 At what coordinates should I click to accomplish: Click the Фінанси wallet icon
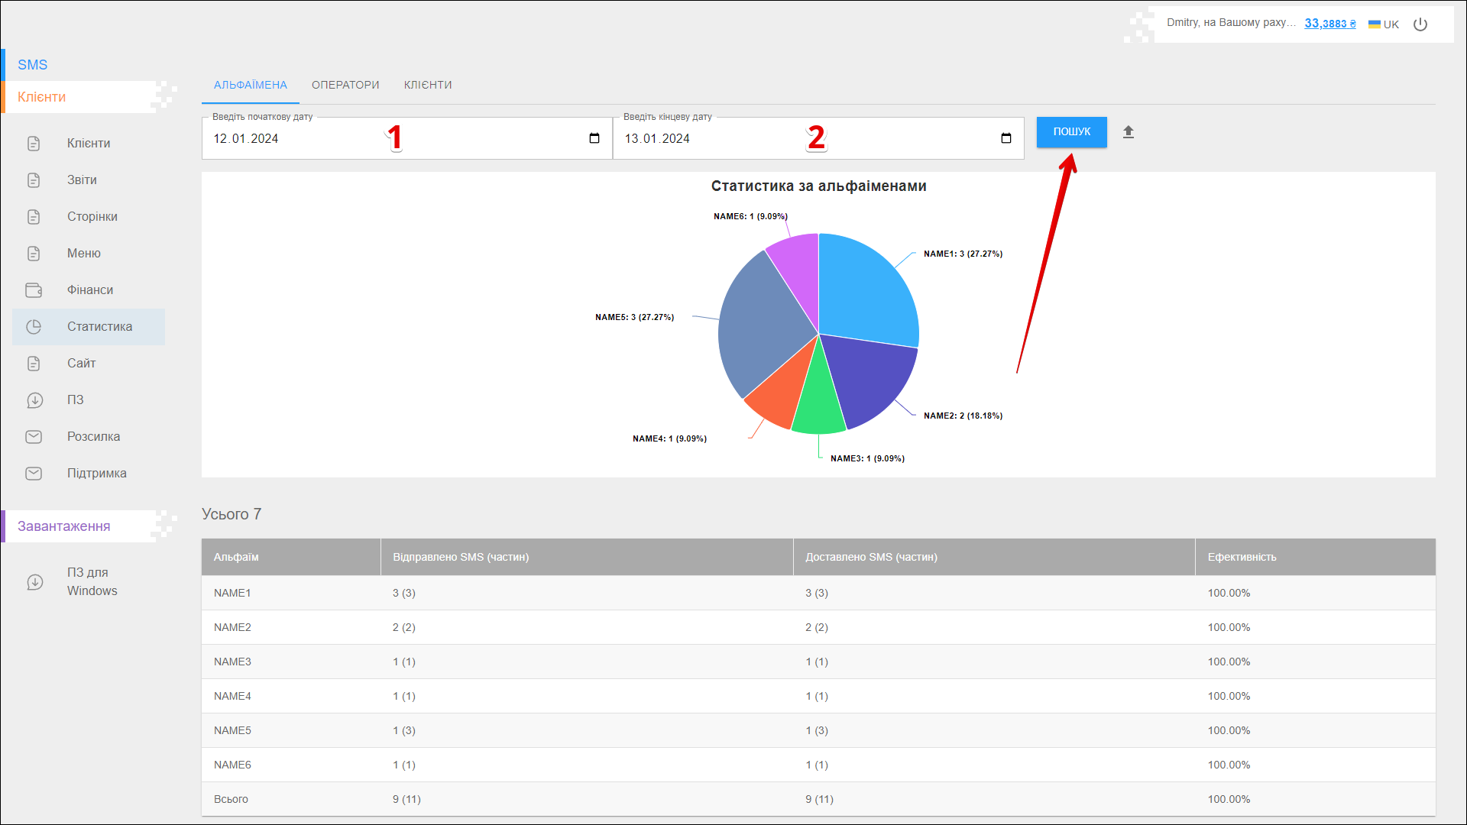(x=34, y=290)
